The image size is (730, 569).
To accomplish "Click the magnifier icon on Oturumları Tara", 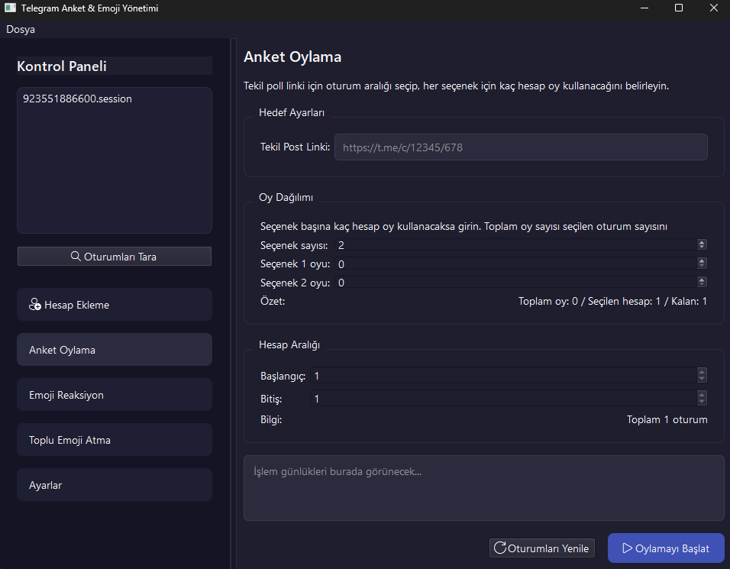I will [x=76, y=257].
